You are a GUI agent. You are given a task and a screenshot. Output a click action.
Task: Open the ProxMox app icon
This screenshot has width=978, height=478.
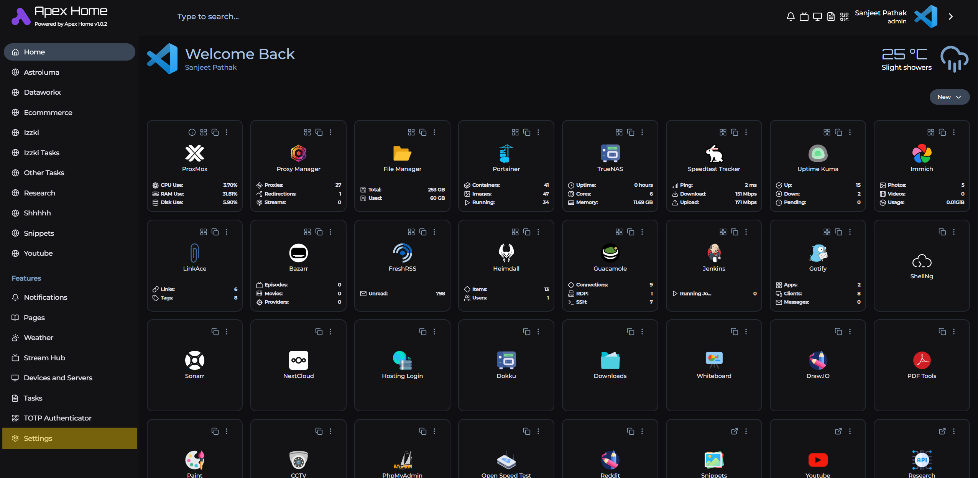tap(194, 153)
